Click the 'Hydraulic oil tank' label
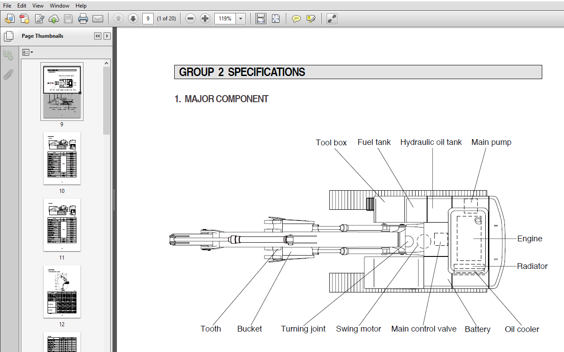 (431, 143)
